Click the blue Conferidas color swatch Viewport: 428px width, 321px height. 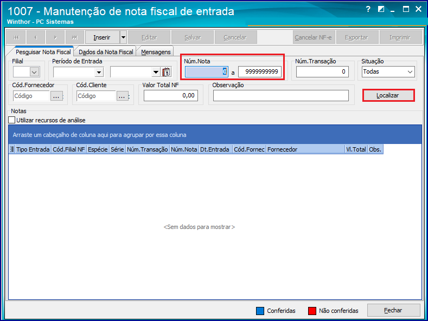point(260,311)
